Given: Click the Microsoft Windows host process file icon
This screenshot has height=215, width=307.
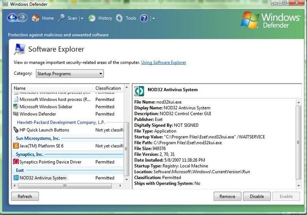Looking at the screenshot, I should pyautogui.click(x=16, y=99).
